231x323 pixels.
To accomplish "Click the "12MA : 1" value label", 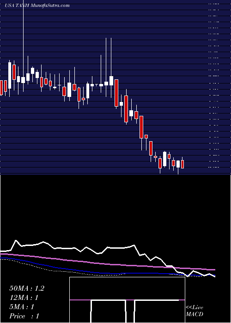I will [24, 298].
